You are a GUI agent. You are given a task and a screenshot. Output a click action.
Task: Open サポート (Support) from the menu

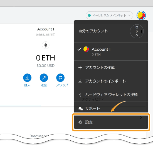click(111, 108)
